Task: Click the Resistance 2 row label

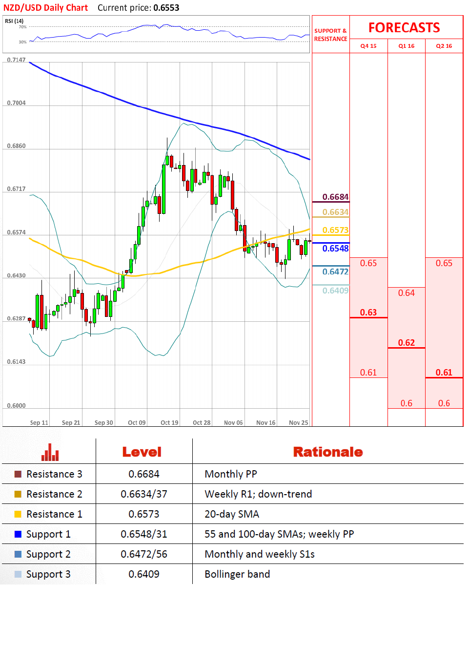Action: click(x=54, y=494)
